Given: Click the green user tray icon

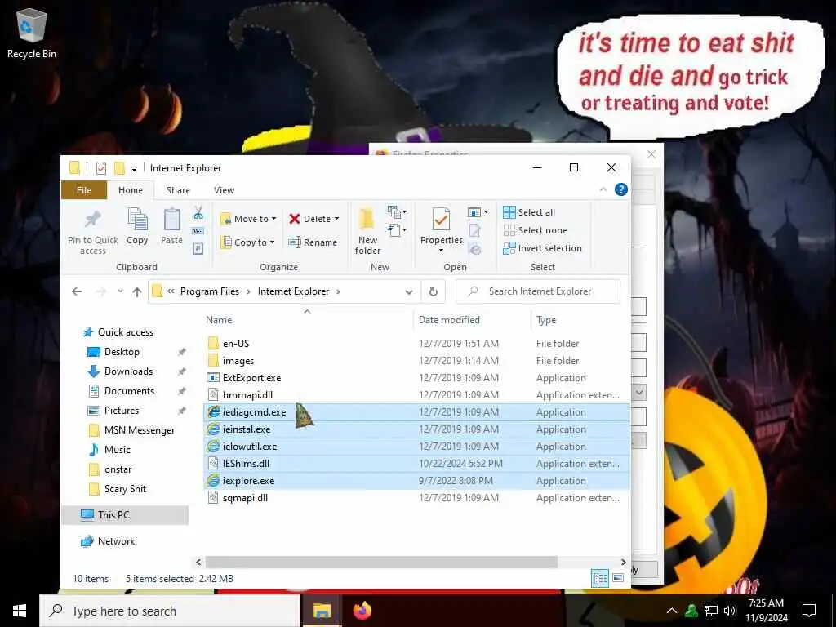Looking at the screenshot, I should pyautogui.click(x=691, y=611).
